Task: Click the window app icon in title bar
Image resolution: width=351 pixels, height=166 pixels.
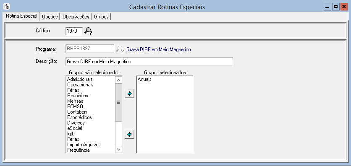Action: pos(7,7)
